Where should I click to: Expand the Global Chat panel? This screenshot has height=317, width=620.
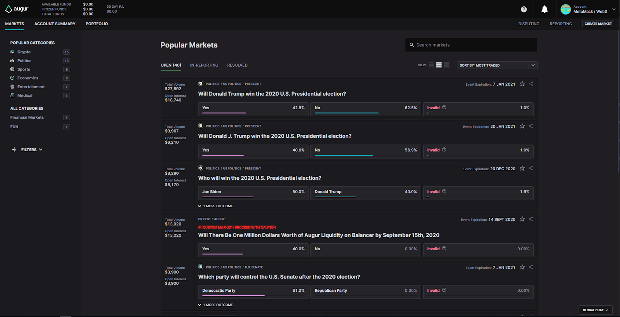point(596,310)
